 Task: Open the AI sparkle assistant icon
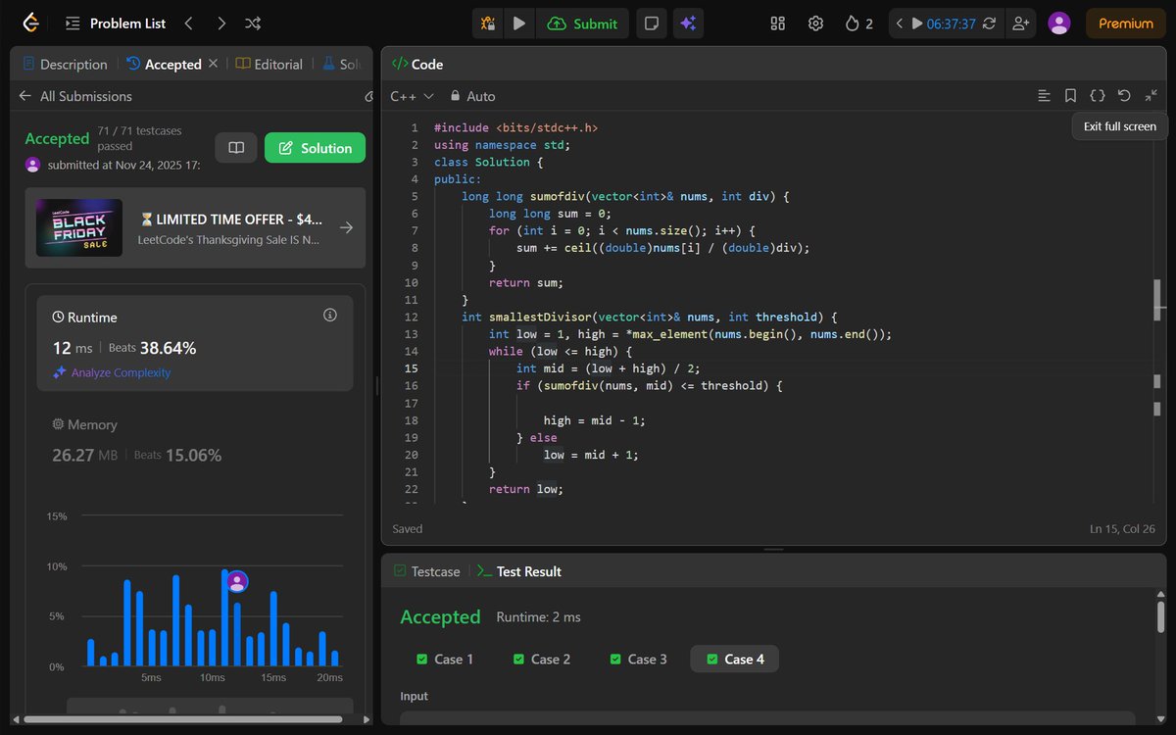tap(688, 24)
